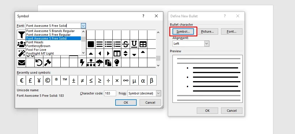Click OK in Define New Bullet
Screen dimensions: 295x134
(x=207, y=111)
